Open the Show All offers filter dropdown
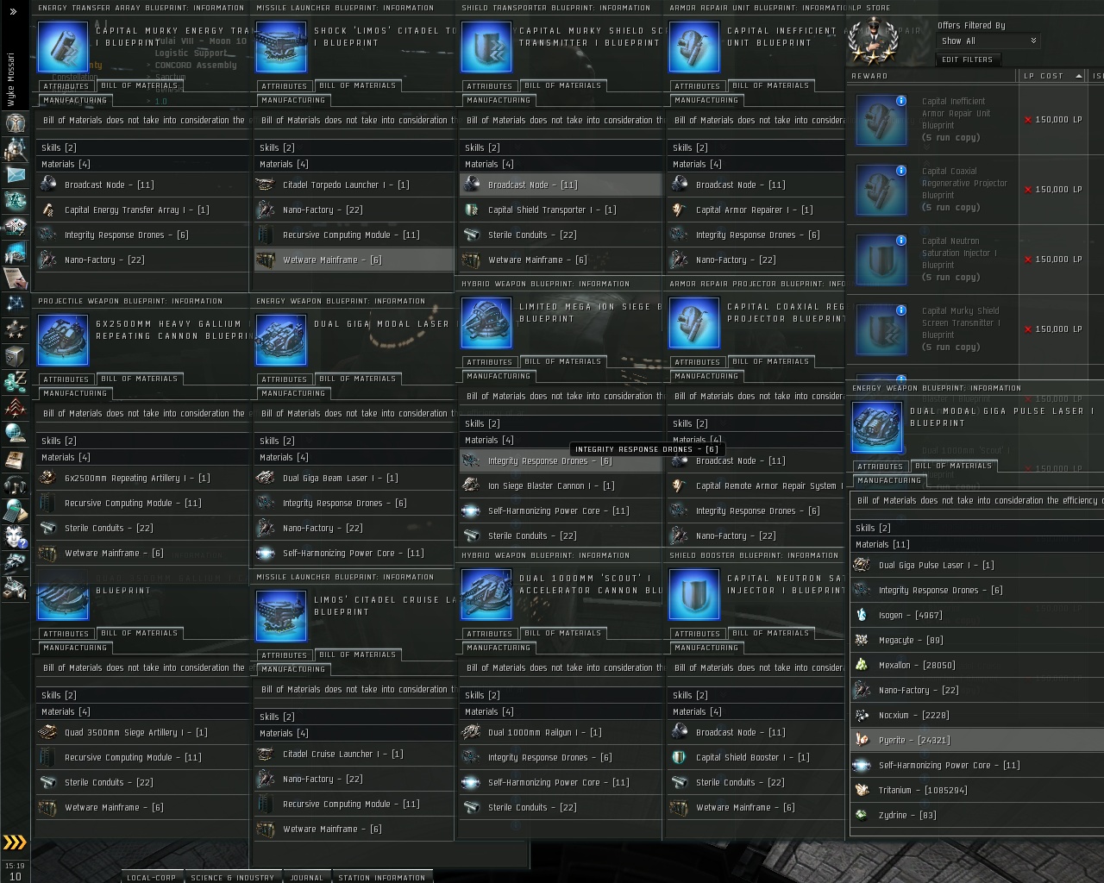Screen dimensions: 1104x883 (988, 41)
